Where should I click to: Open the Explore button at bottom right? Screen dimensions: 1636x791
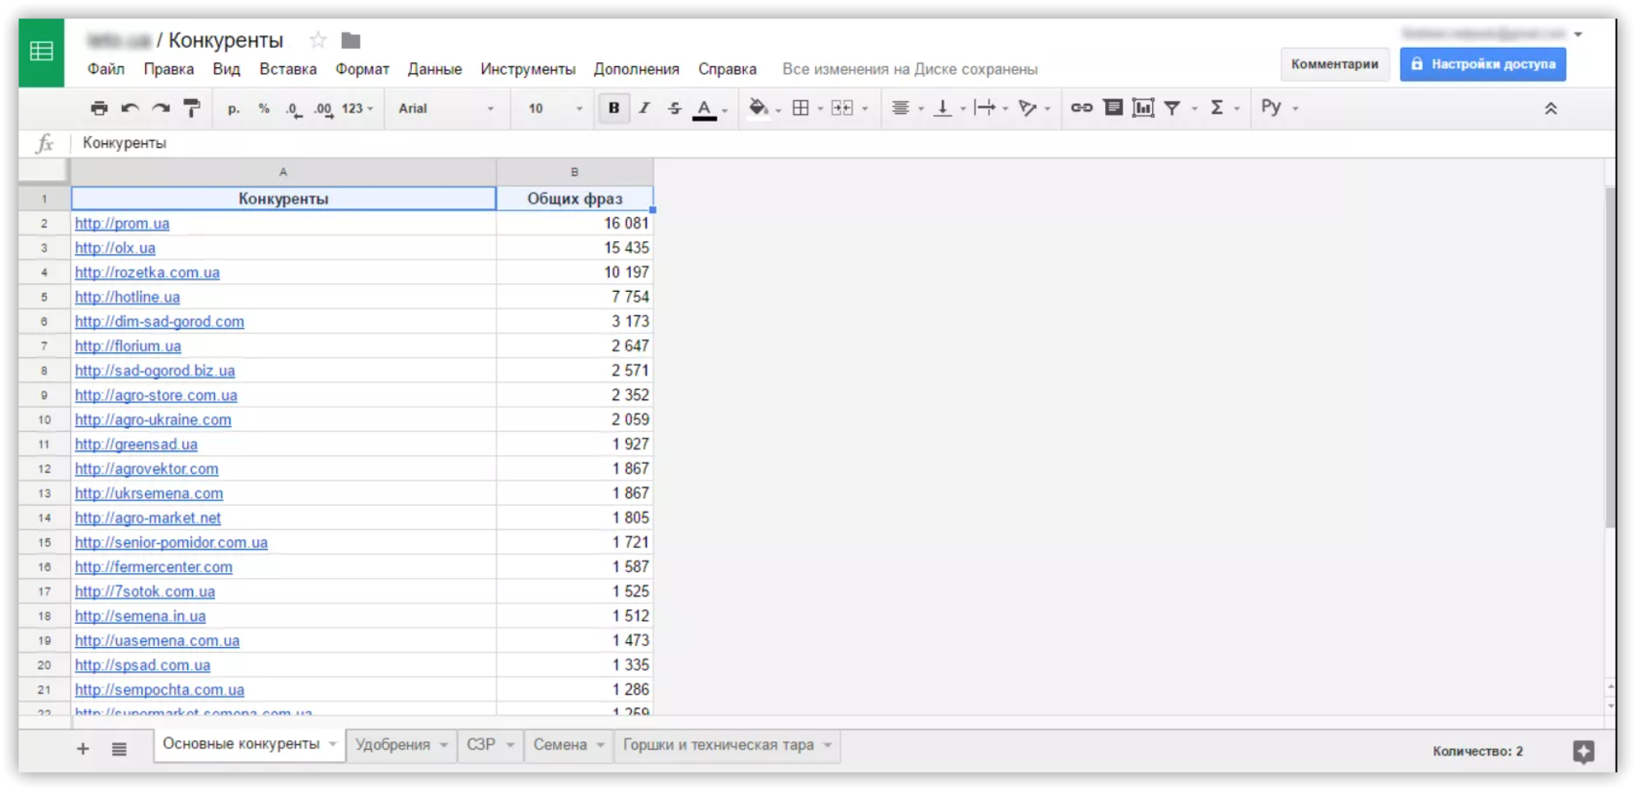(1583, 751)
